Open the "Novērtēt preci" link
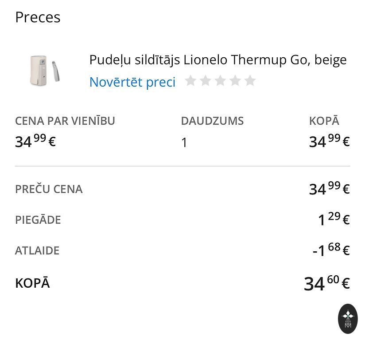 click(x=132, y=82)
